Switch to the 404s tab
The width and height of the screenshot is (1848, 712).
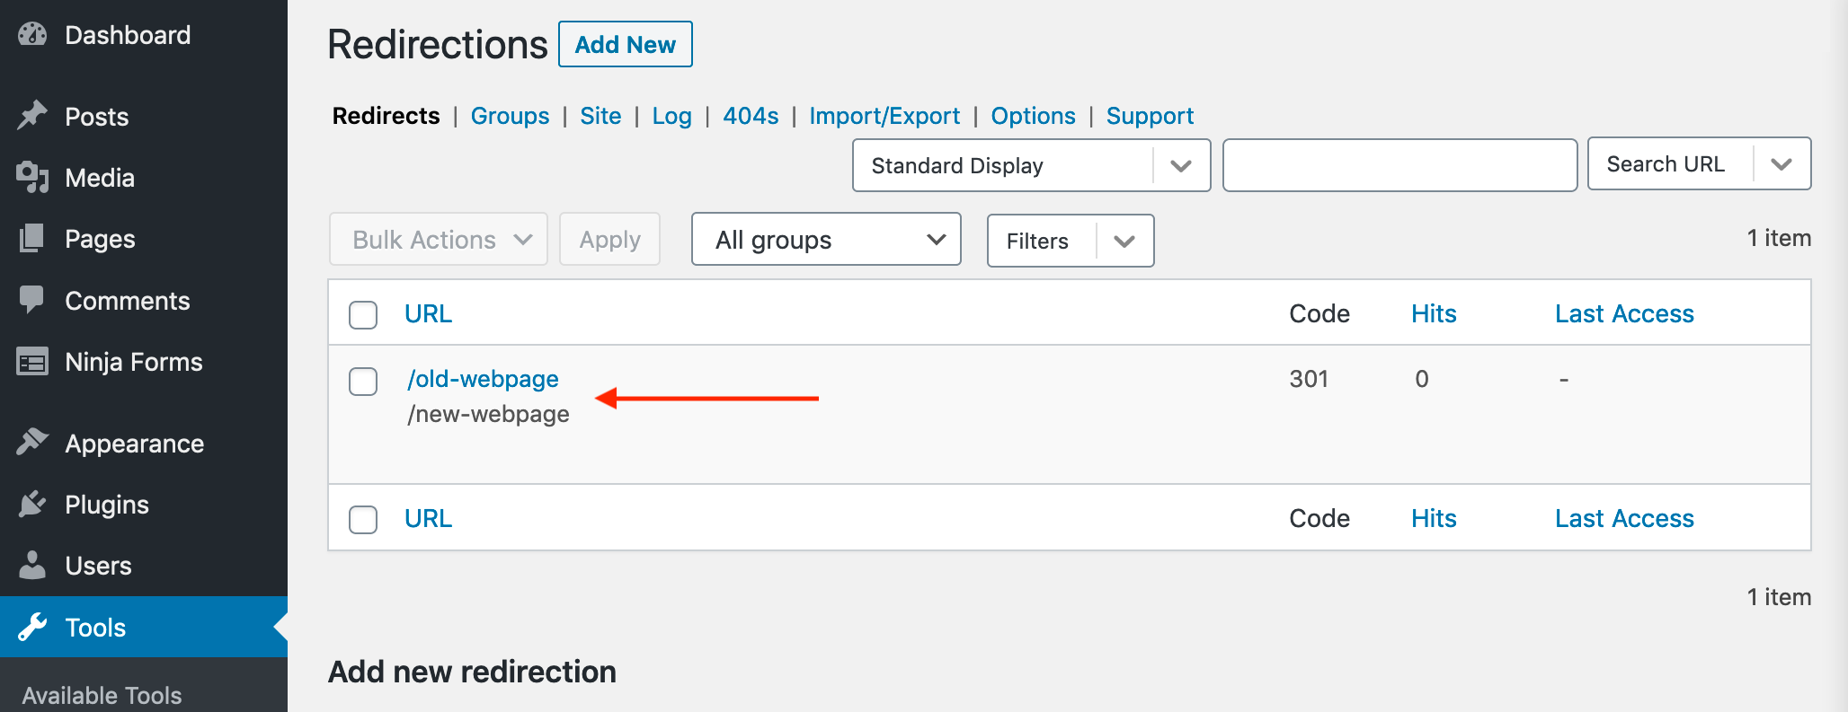coord(751,116)
